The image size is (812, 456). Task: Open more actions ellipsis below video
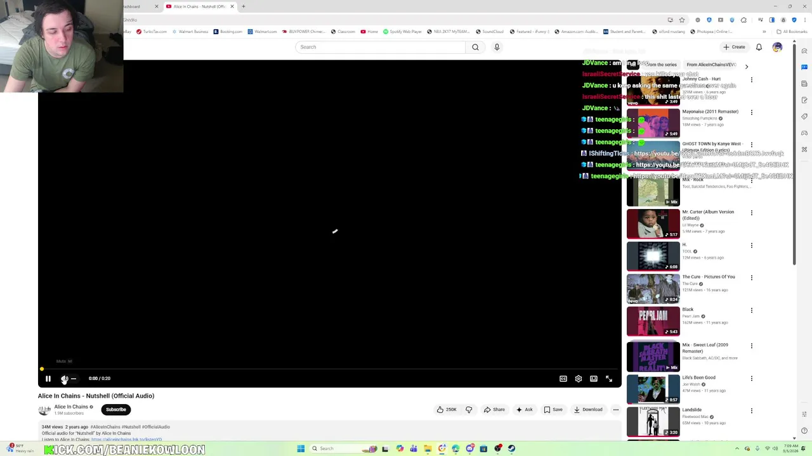(x=615, y=410)
